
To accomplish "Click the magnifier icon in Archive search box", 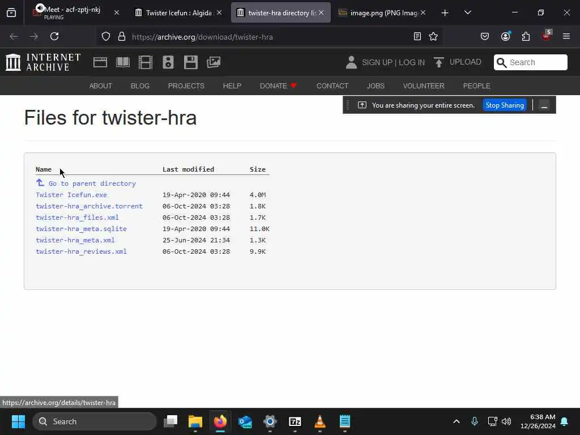I will tap(501, 62).
